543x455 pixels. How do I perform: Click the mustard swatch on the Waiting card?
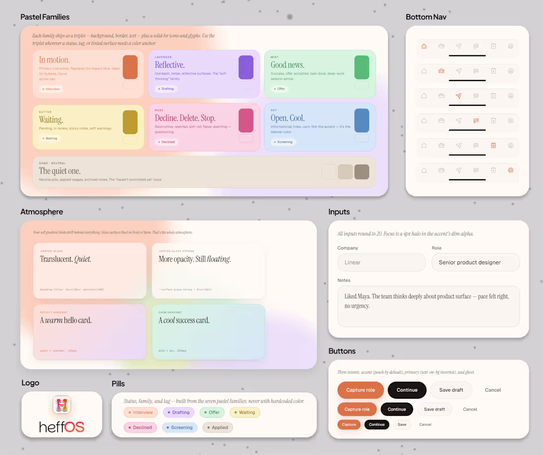pos(130,122)
